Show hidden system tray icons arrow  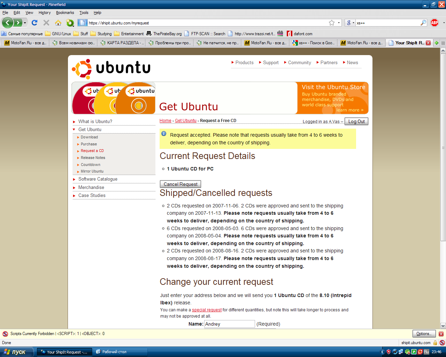click(x=382, y=352)
